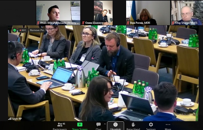This screenshot has width=203, height=130.
Task: Select Oleg Sharov, MoES video thumbnail
Action: coord(187,13)
